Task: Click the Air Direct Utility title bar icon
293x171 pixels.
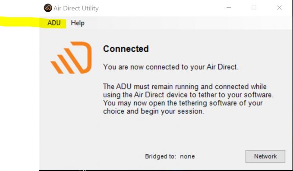Action: click(48, 8)
